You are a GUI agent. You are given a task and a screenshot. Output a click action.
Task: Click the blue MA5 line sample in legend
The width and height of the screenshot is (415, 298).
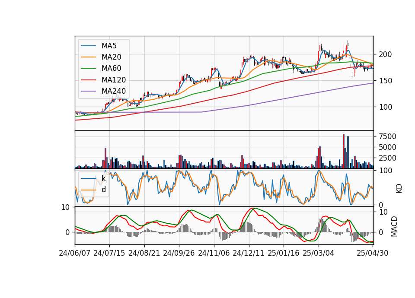pos(88,46)
